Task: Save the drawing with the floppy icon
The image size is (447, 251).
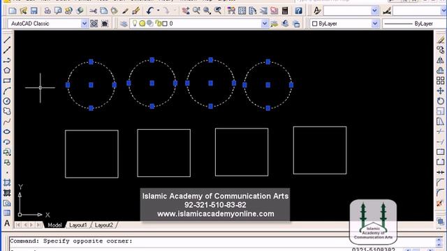Action: 34,11
